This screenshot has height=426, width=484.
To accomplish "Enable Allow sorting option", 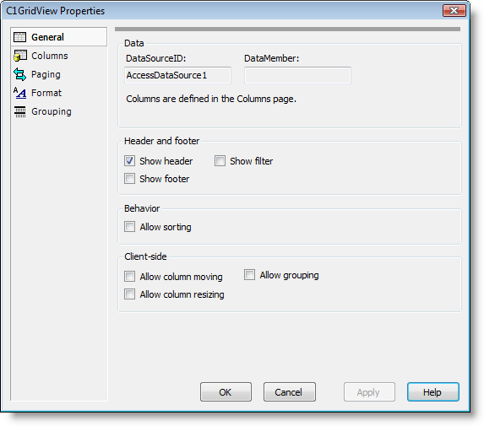I will point(129,227).
